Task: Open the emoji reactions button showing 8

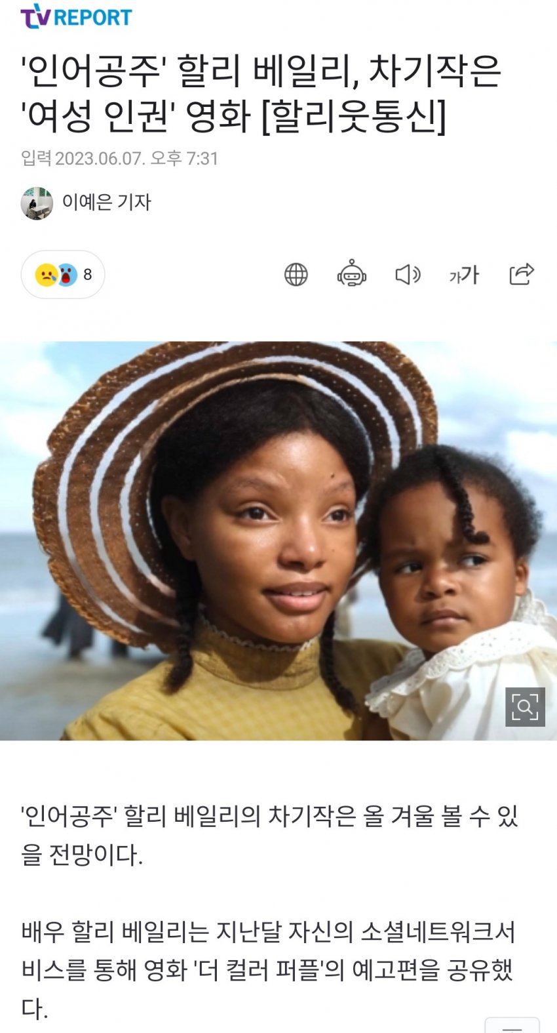Action: click(x=63, y=274)
